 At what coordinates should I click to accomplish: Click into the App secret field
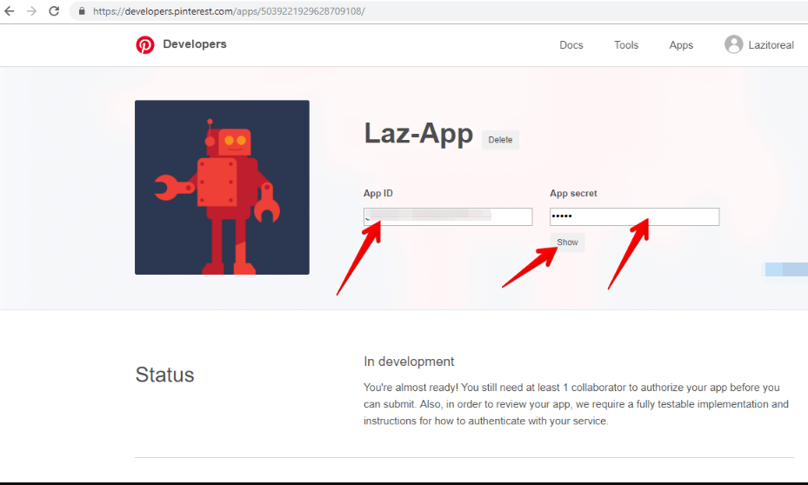pos(634,216)
